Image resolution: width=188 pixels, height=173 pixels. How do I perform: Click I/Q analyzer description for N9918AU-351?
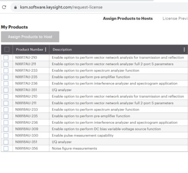pyautogui.click(x=62, y=142)
